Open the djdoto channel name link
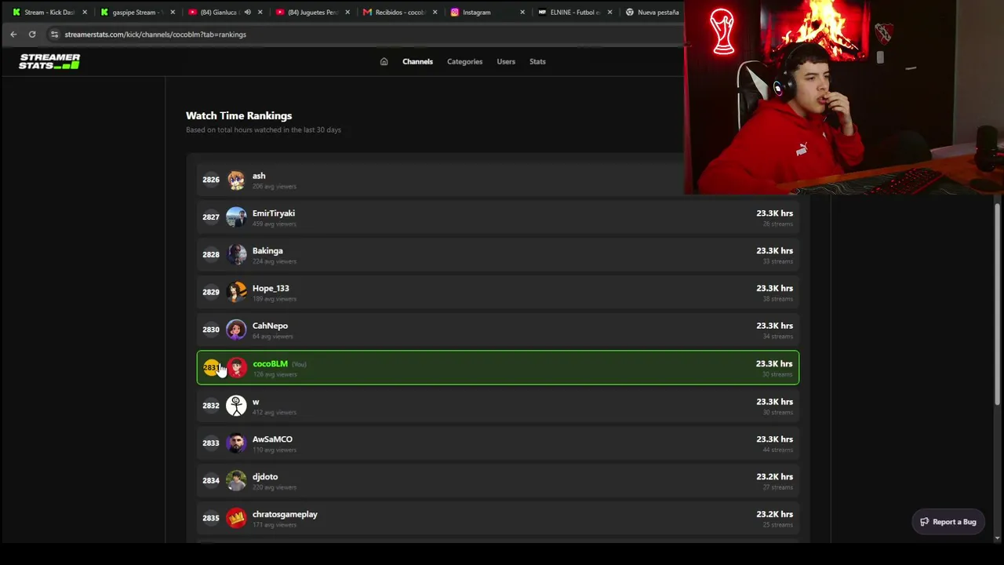 [265, 477]
